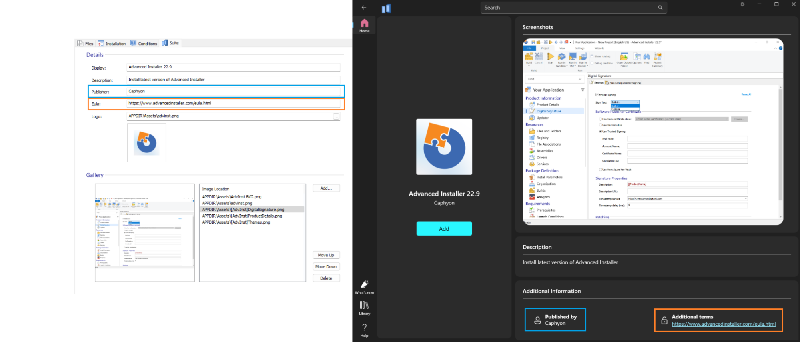Open Library from the sidebar
Screen dimensions: 800x342
(364, 308)
